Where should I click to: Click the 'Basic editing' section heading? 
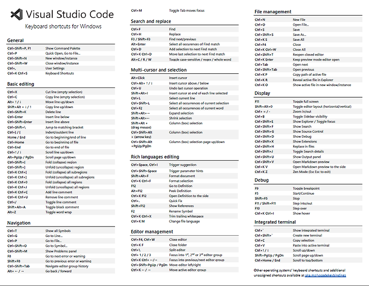21,84
